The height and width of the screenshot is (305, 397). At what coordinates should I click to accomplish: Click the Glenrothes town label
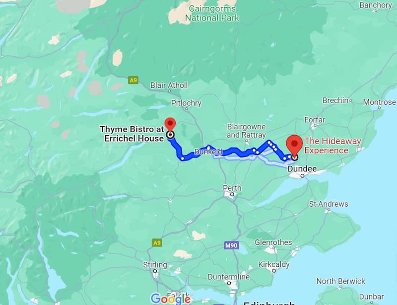(x=273, y=242)
